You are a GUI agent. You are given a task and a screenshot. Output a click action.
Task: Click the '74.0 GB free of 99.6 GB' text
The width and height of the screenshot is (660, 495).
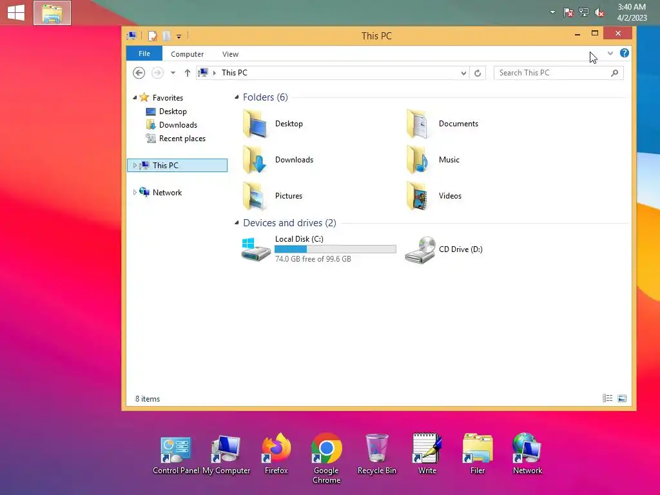[x=313, y=259]
